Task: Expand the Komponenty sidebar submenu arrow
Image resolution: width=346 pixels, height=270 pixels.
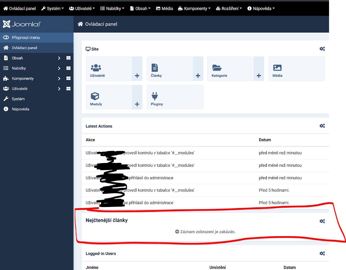Action: (59, 79)
